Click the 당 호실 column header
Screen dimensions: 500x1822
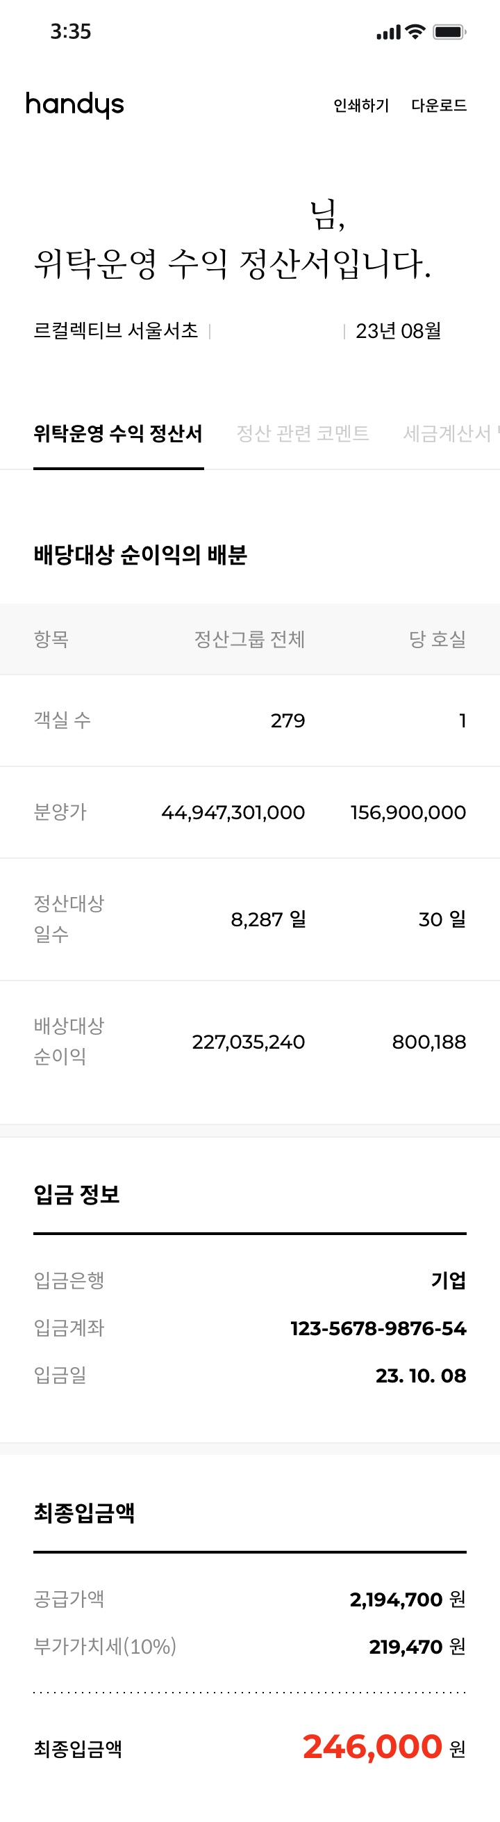437,639
